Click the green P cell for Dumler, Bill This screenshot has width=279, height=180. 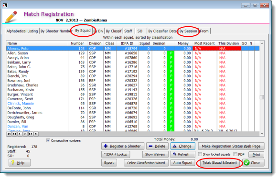(171, 122)
